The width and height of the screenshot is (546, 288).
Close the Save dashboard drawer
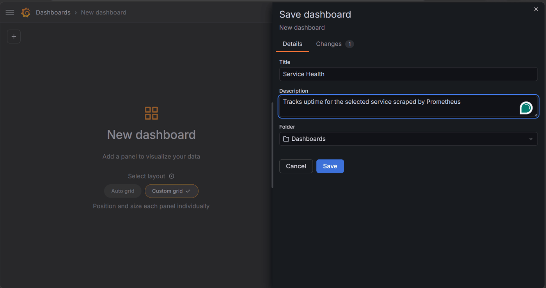point(536,9)
